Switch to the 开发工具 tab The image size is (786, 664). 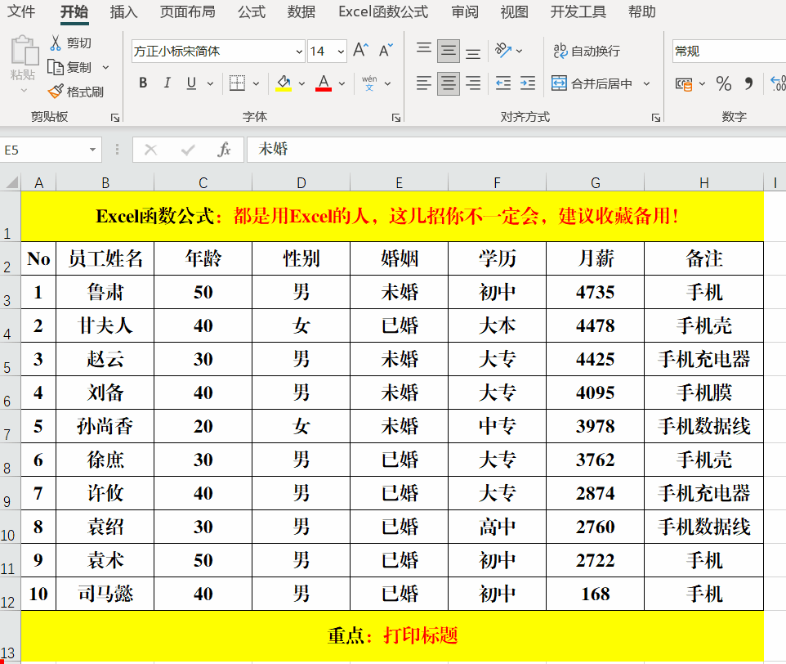click(x=578, y=11)
